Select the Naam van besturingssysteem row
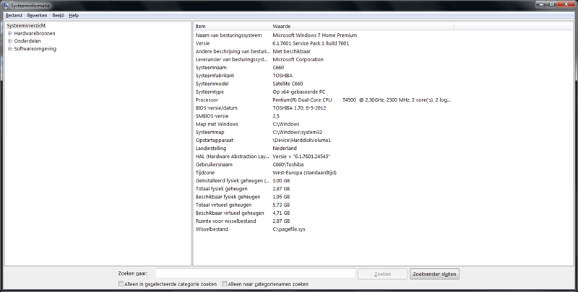This screenshot has width=578, height=292. pyautogui.click(x=323, y=35)
